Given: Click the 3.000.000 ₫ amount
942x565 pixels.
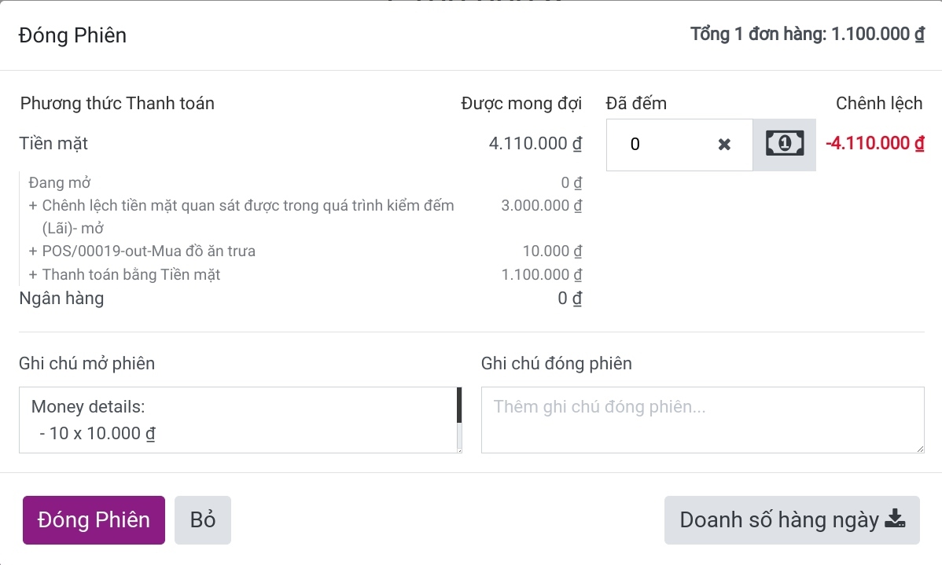Looking at the screenshot, I should (542, 205).
